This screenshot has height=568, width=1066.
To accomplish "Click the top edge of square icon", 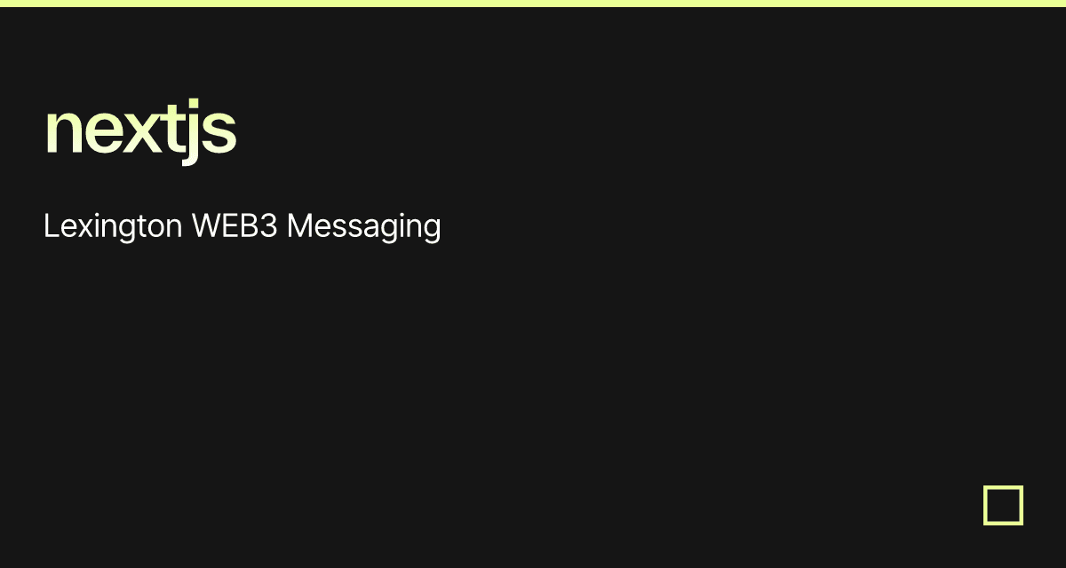I will click(x=1003, y=487).
